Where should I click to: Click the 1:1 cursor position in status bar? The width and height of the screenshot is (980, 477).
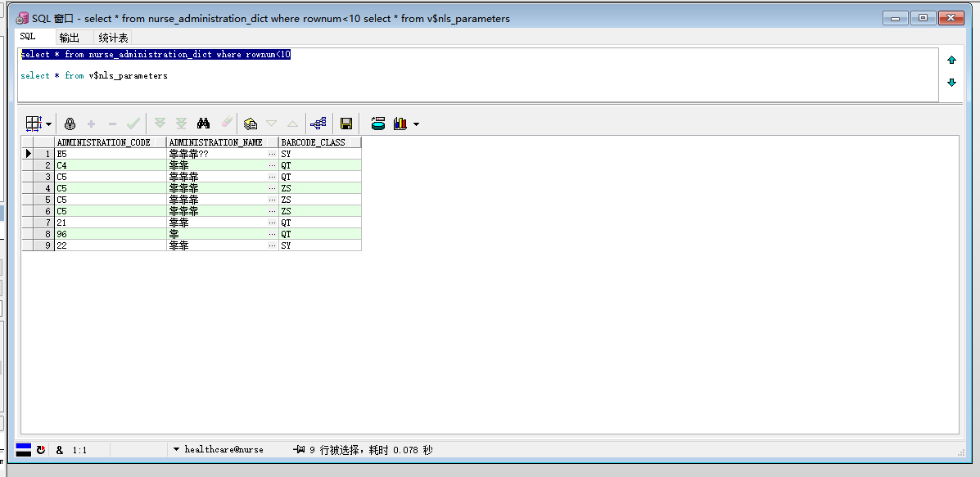coord(79,449)
